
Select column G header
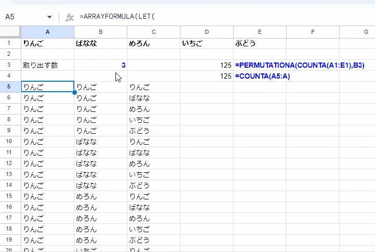pos(357,32)
